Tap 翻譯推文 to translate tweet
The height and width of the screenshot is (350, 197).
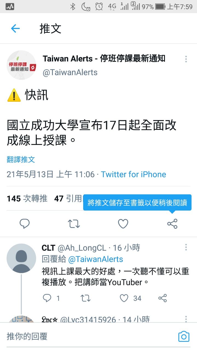click(21, 159)
